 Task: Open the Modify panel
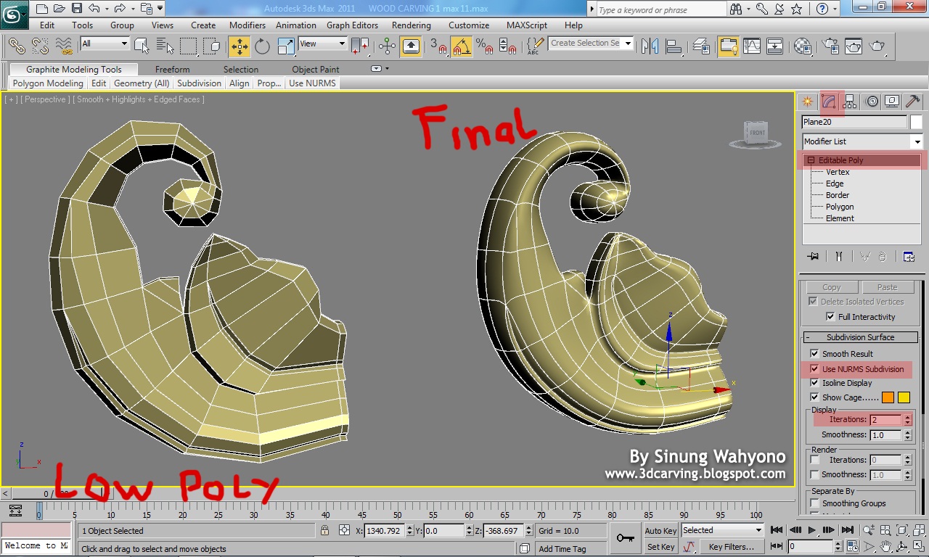[x=829, y=101]
